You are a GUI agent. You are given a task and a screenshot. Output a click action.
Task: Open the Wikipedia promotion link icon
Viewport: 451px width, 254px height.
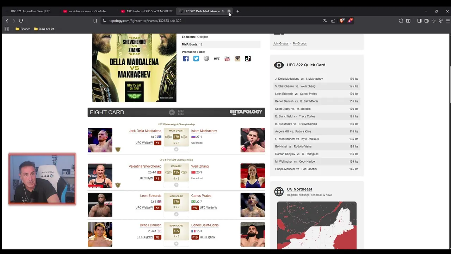(x=206, y=59)
